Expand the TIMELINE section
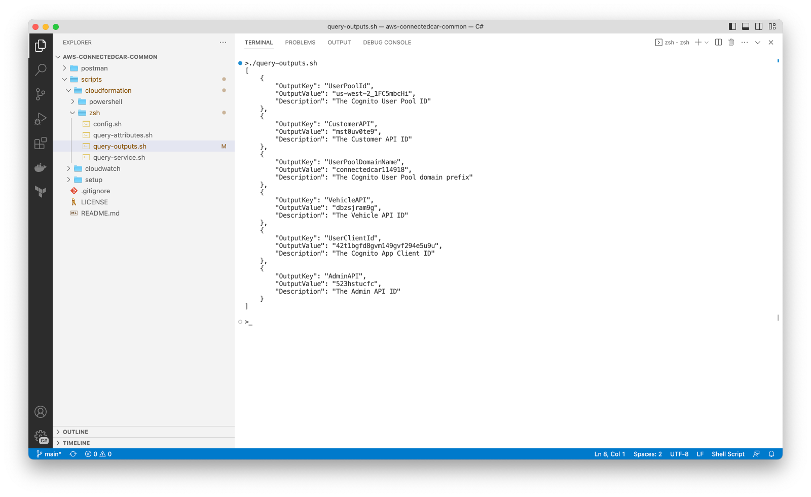Viewport: 811px width, 497px height. [144, 443]
